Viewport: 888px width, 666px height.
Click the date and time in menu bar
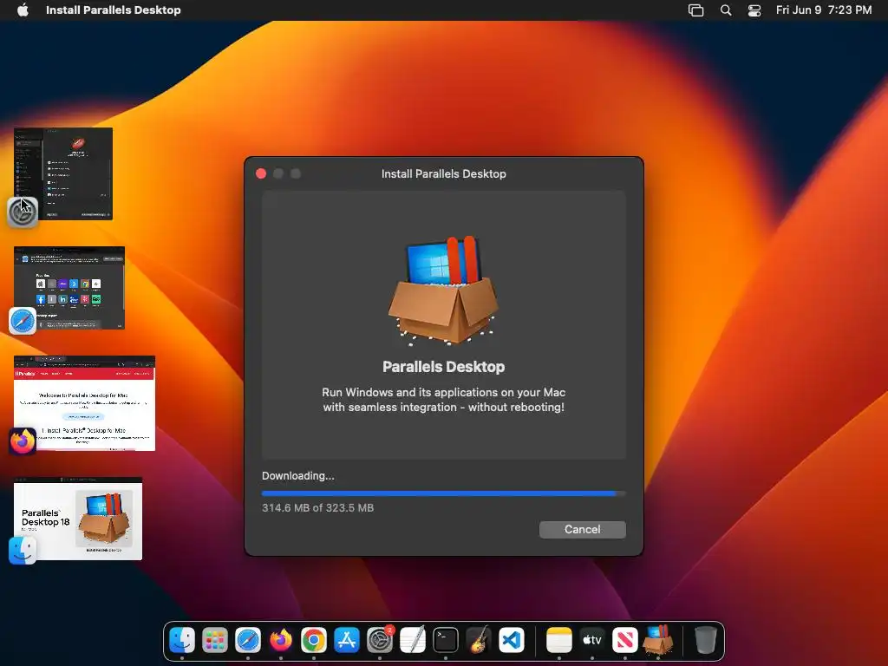click(824, 10)
